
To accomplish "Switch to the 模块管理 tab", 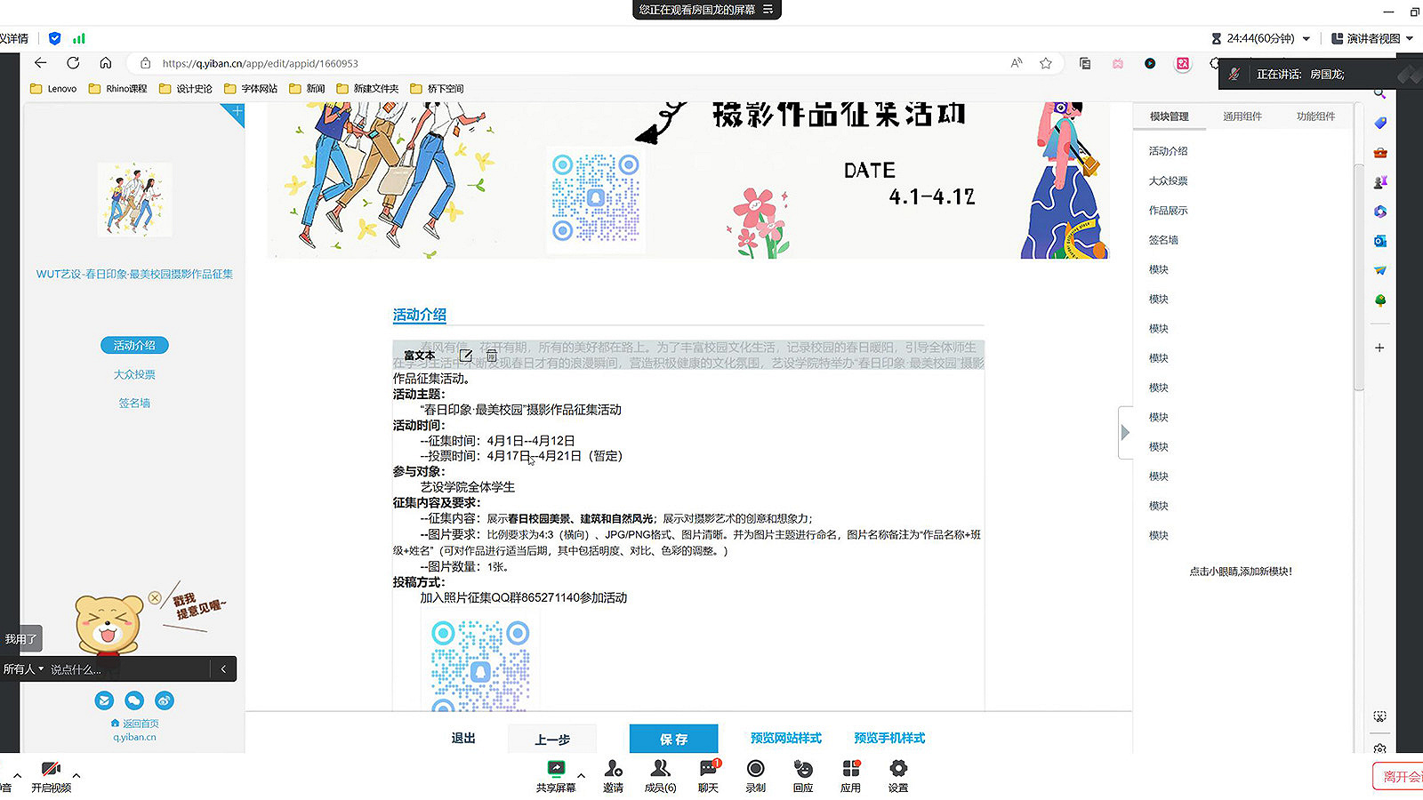I will [x=1169, y=116].
